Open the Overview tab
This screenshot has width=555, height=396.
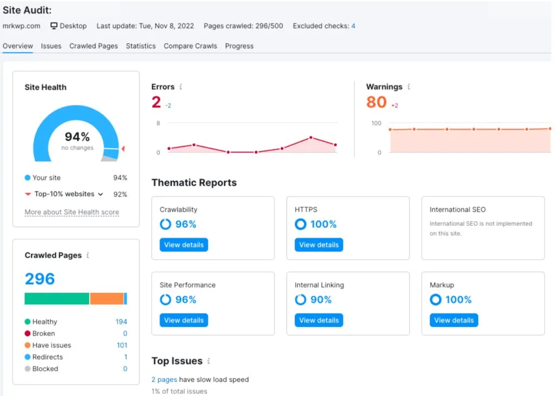[18, 46]
